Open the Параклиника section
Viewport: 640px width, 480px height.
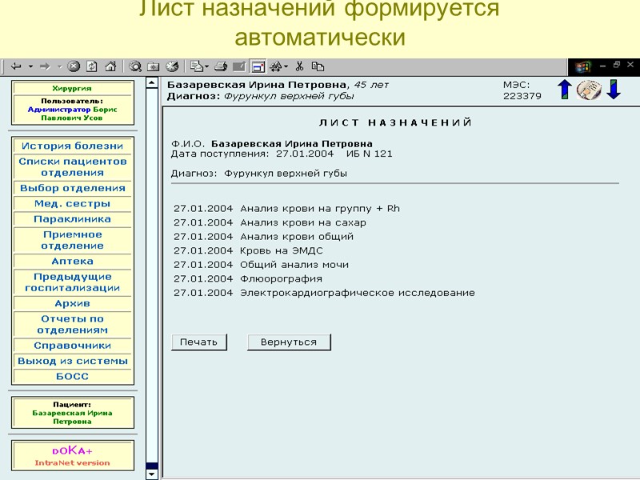[x=73, y=219]
